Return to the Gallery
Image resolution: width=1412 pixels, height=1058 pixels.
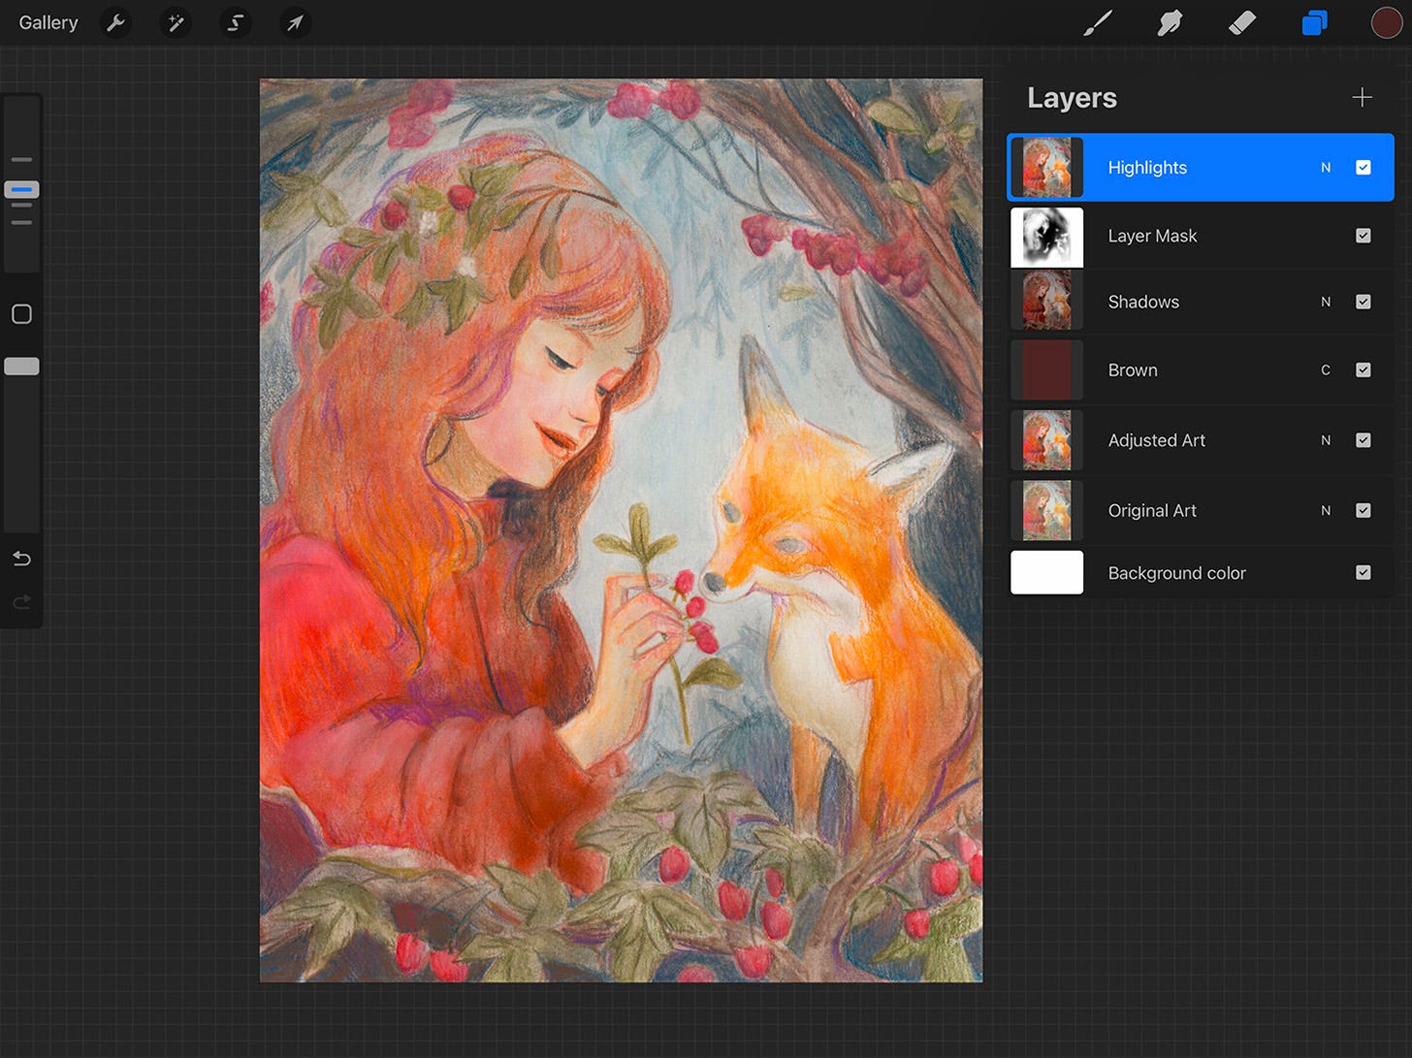48,22
